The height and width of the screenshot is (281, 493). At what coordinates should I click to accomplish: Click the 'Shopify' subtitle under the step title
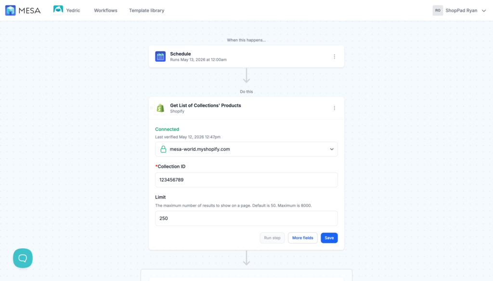click(177, 111)
